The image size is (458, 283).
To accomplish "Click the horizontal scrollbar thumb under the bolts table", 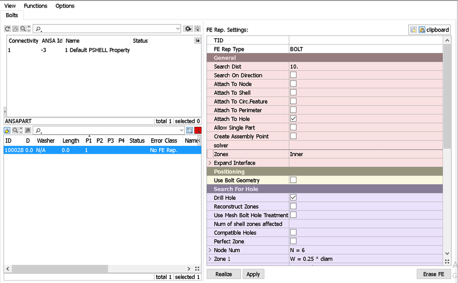I will [x=60, y=268].
